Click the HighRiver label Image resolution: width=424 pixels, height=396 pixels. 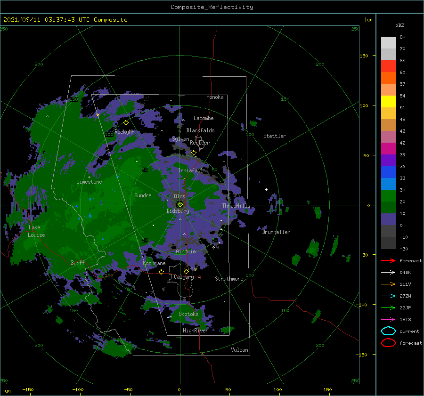pos(196,331)
